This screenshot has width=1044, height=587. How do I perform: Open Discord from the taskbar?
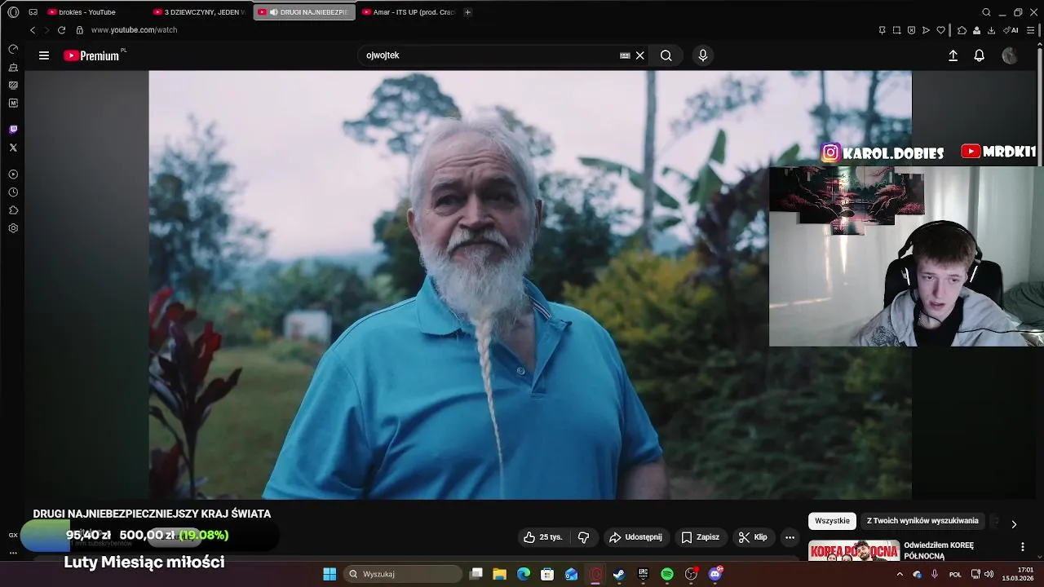pyautogui.click(x=715, y=574)
